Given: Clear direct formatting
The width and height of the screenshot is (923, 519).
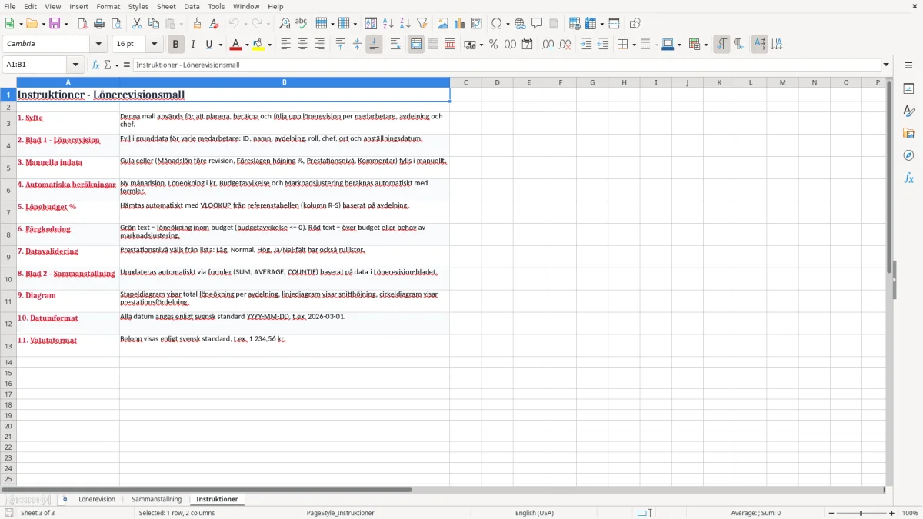Looking at the screenshot, I should [x=214, y=24].
